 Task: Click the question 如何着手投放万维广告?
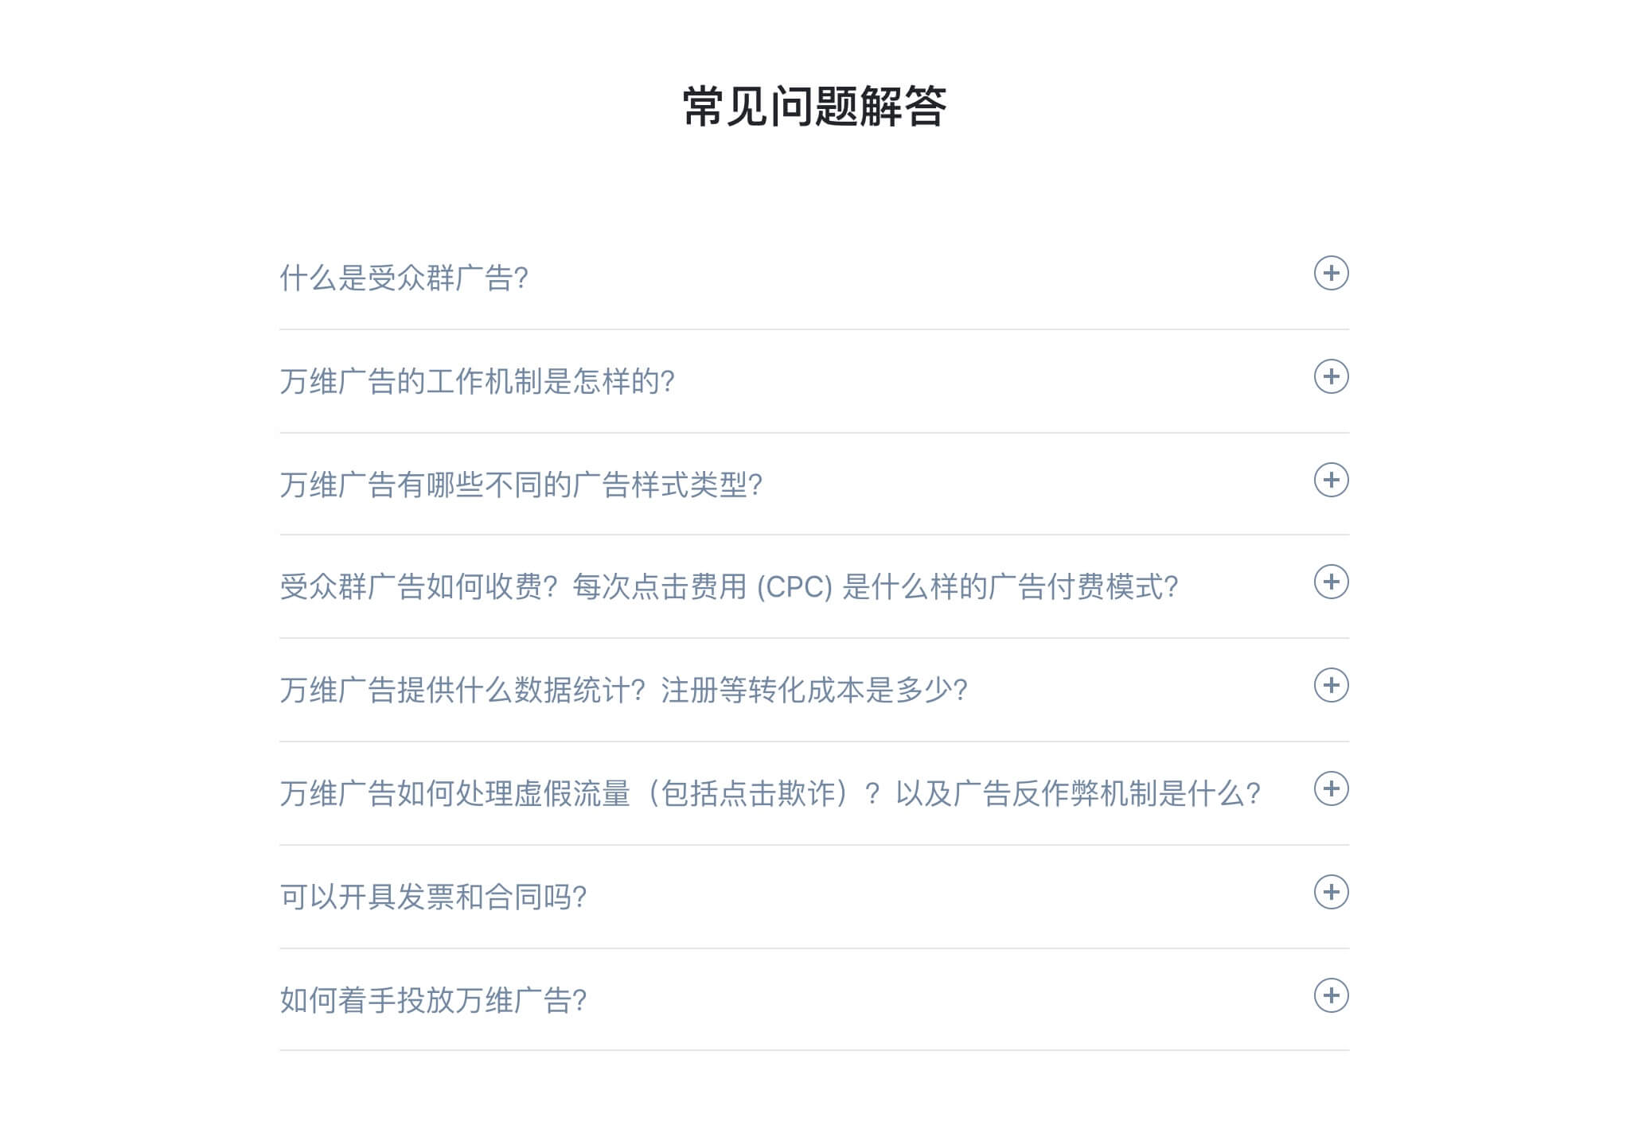[433, 1000]
